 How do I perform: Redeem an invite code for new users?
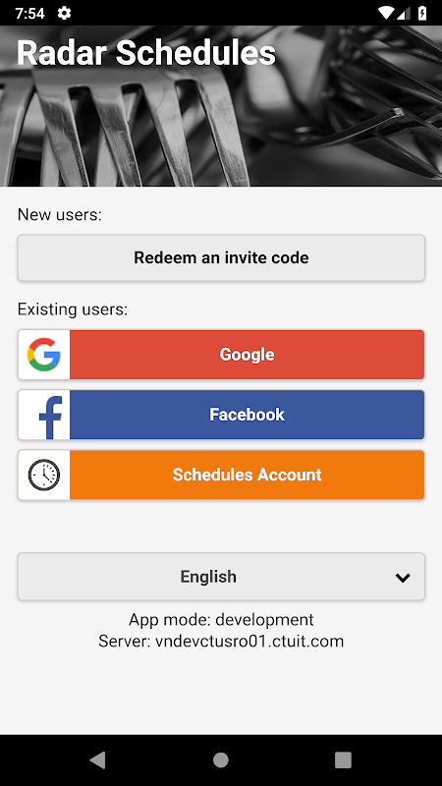click(x=221, y=257)
